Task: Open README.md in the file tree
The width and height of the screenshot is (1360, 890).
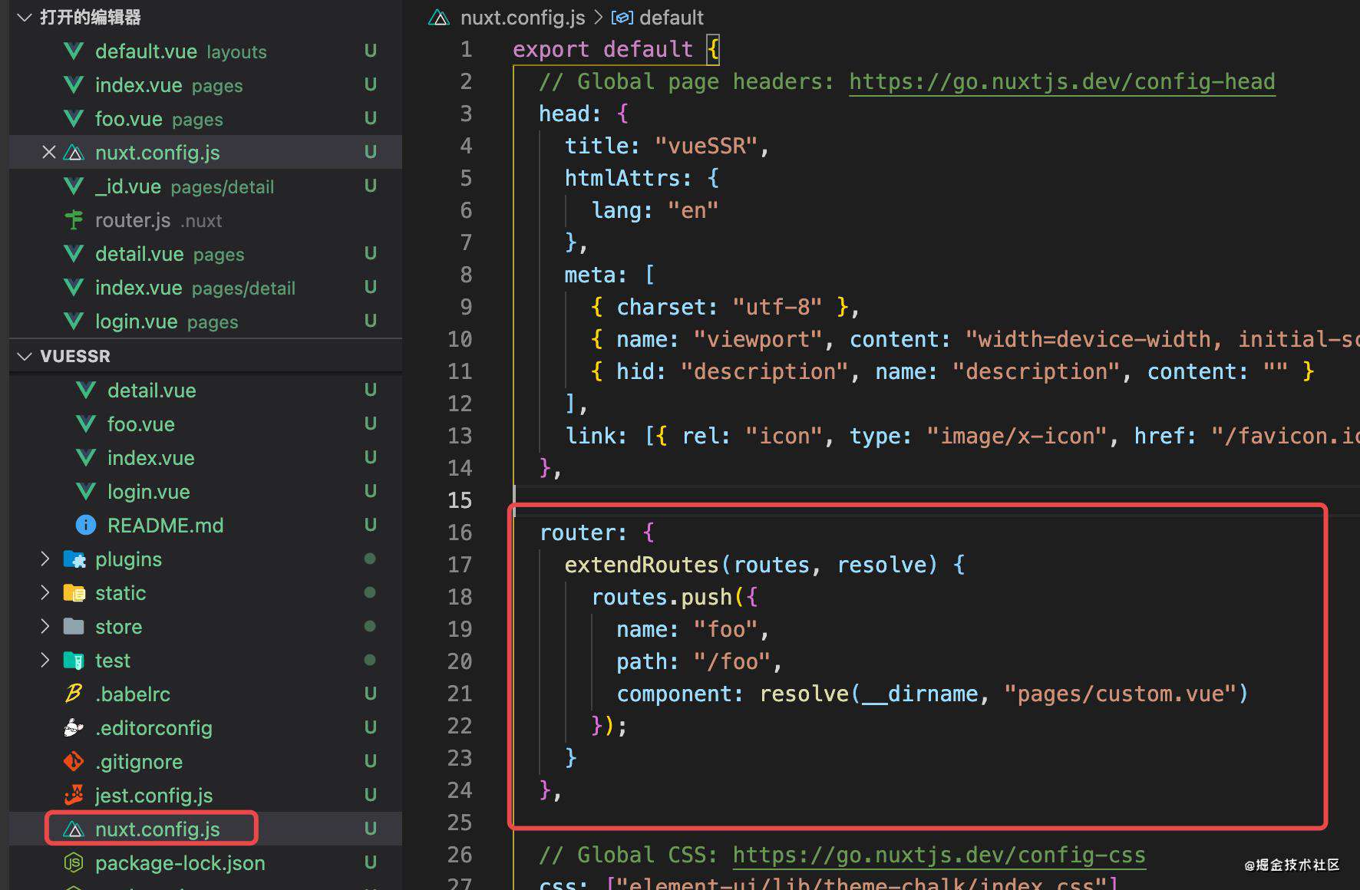Action: (206, 526)
